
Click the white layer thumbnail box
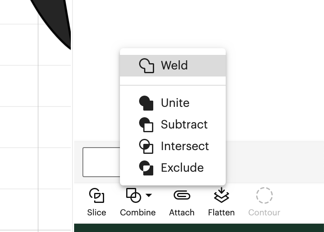101,162
